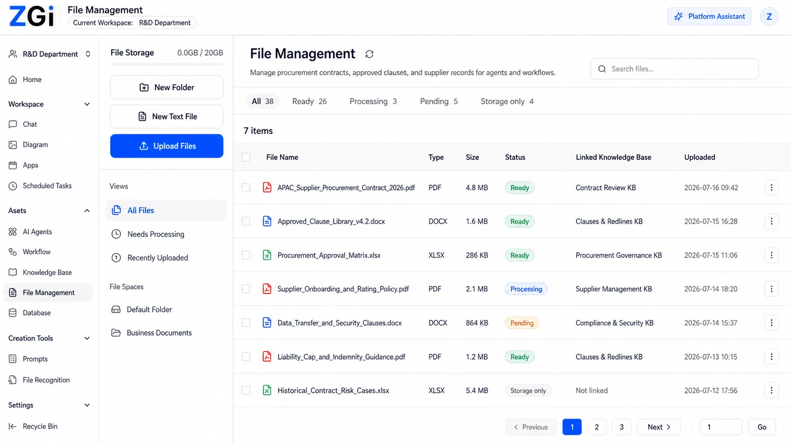Click the New Folder button
Screen dimensions: 791x445
[x=167, y=87]
